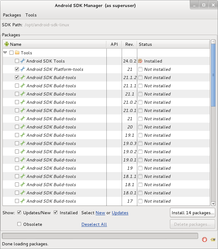Collapse the Tools tree group
Viewport: 218px width, 249px height.
(5, 52)
